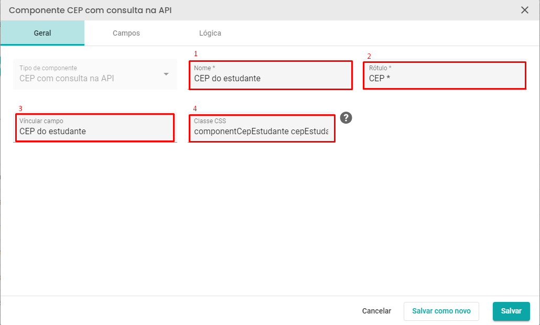Viewport: 540px width, 325px height.
Task: Expand the Tipo de componente dropdown
Action: pyautogui.click(x=95, y=74)
